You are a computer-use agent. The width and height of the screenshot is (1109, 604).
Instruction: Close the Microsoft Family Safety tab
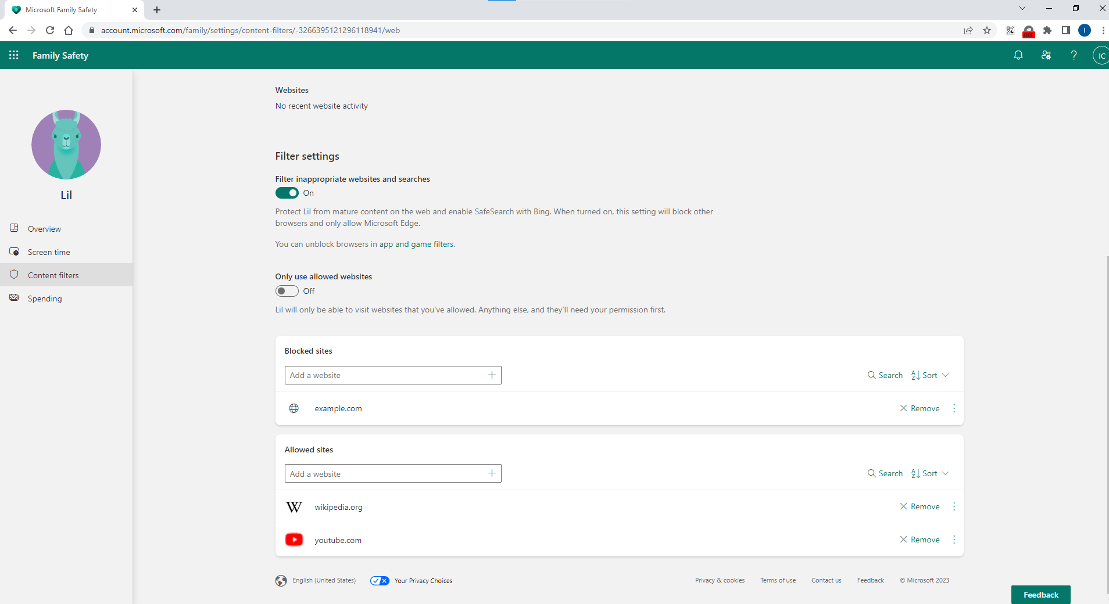[x=135, y=10]
